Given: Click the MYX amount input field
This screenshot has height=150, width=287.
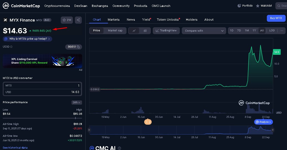Looking at the screenshot, I should 42,86.
